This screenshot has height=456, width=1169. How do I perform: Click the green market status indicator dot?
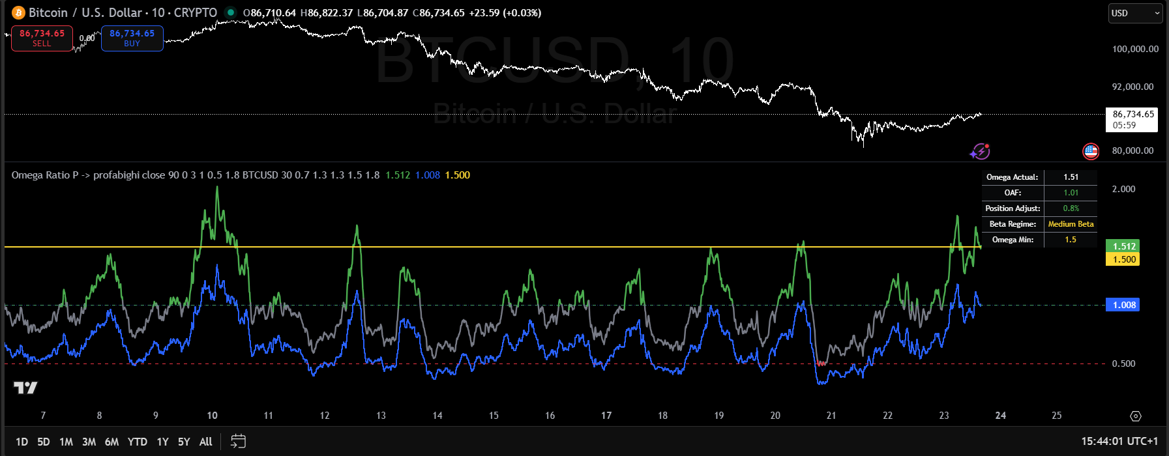pyautogui.click(x=230, y=12)
